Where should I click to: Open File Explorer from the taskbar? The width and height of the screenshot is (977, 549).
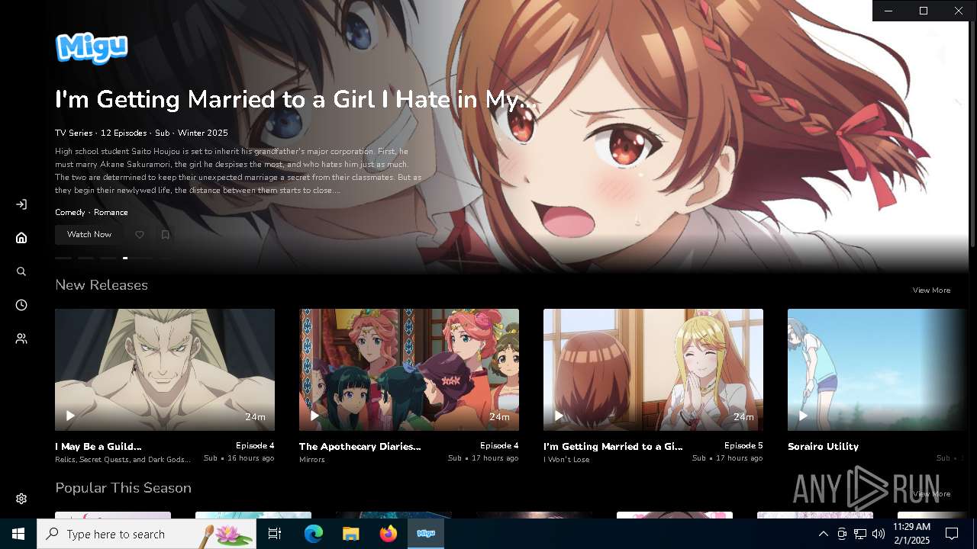[350, 534]
